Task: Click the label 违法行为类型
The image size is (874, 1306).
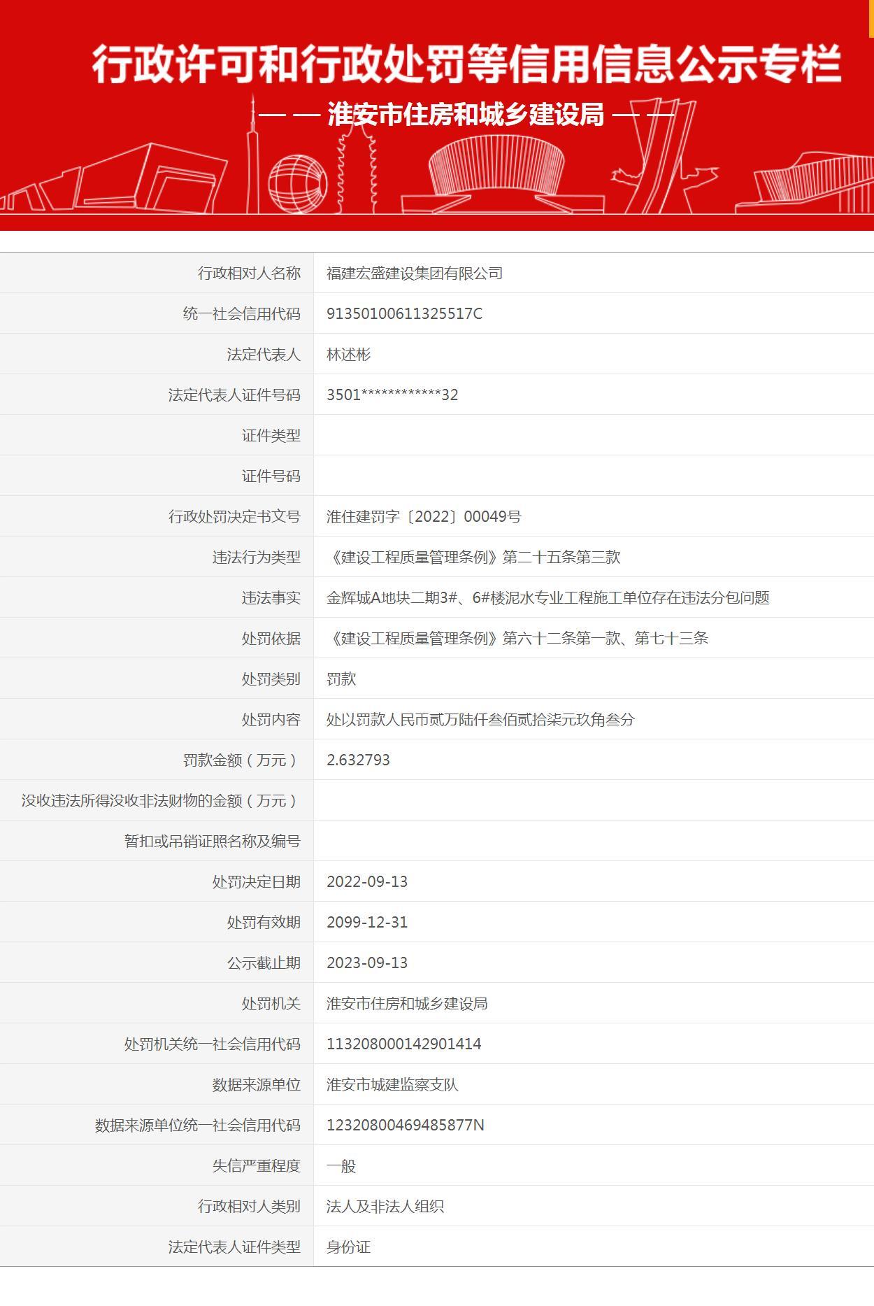Action: tap(257, 557)
